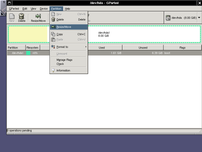This screenshot has height=152, width=202.
Task: Click the green arrow icon in Resize/Move entry
Action: click(53, 27)
